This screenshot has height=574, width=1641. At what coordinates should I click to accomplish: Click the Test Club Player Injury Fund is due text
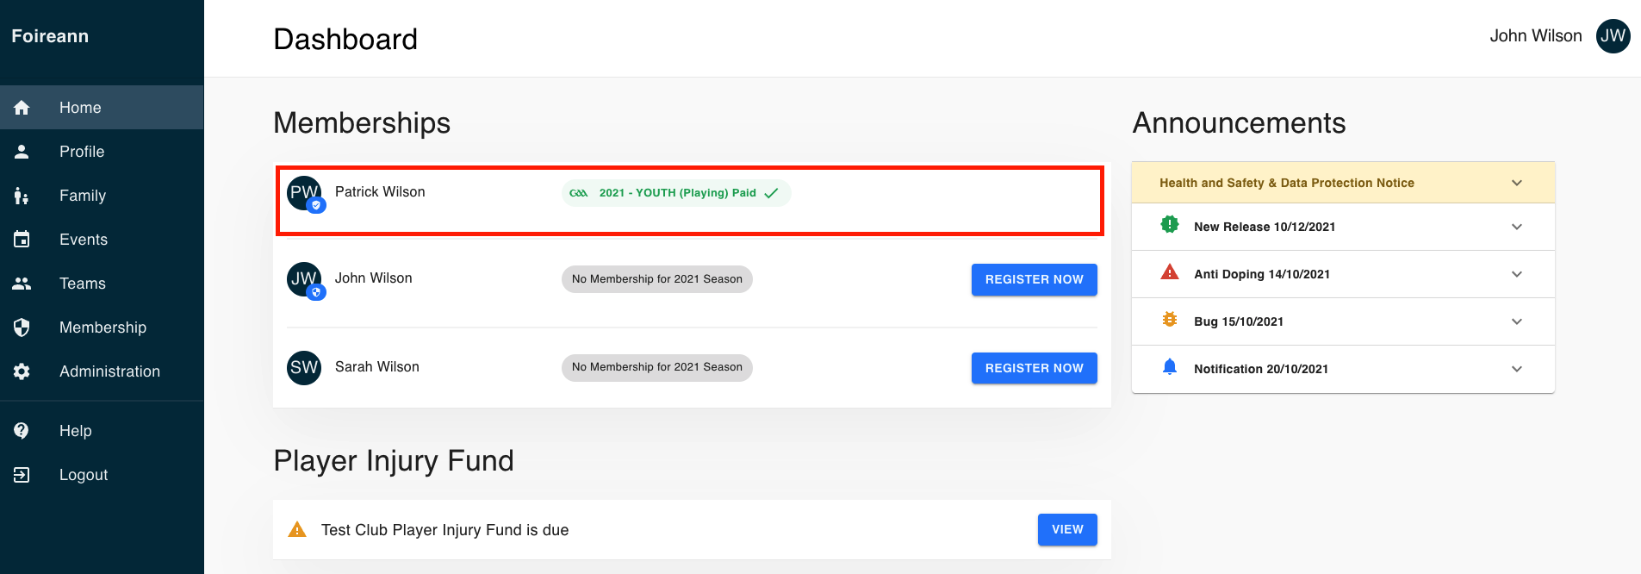coord(445,530)
